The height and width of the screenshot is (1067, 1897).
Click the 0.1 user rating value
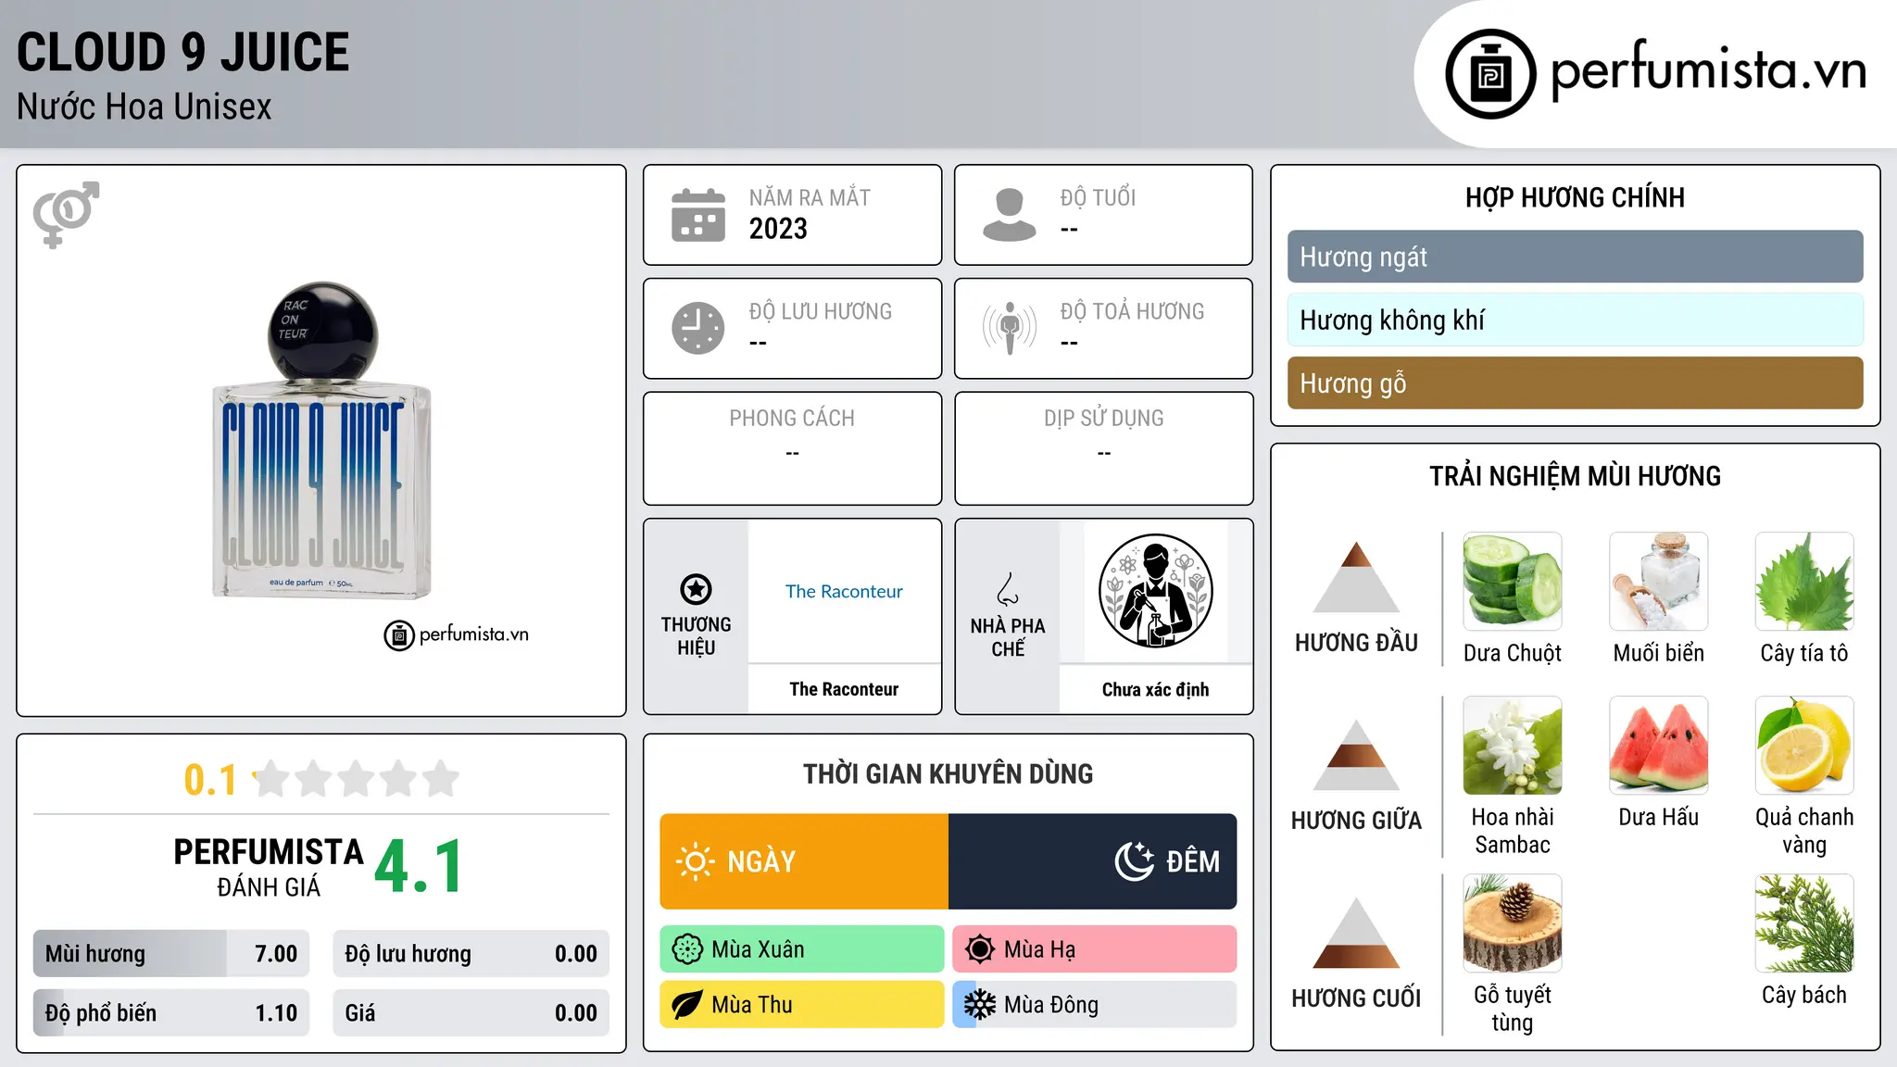point(210,780)
